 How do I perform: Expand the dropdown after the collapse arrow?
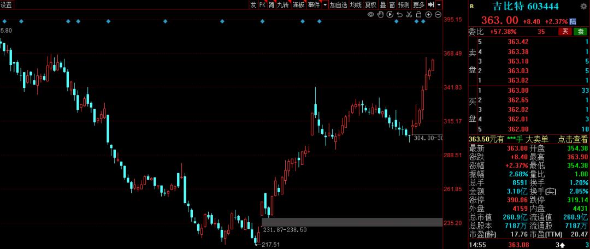tap(439, 5)
